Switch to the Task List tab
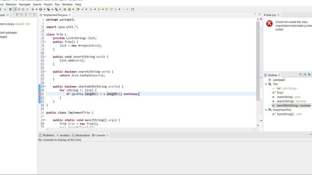Image resolution: width=312 pixels, height=175 pixels. tap(271, 15)
